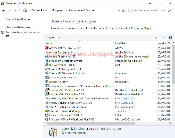Screen dimensions: 175x138
Task: Select the KLCP publisher cell
Action: (x=118, y=115)
